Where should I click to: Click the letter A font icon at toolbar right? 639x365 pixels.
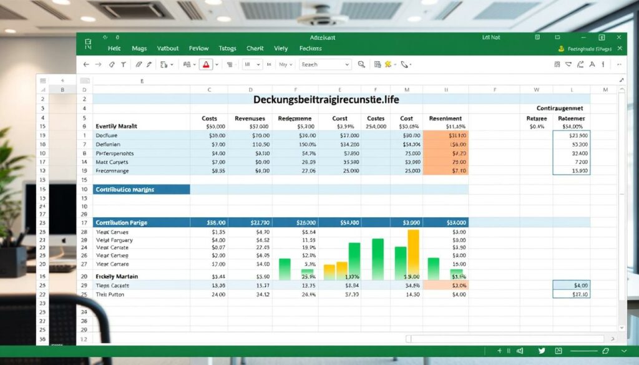(592, 64)
